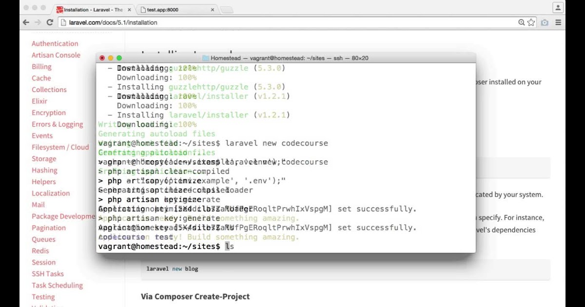
Task: Click the Homestead terminal window title bar
Action: tap(286, 58)
